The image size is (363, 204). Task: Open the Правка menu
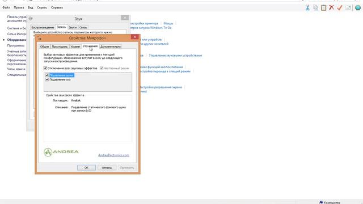19,7
